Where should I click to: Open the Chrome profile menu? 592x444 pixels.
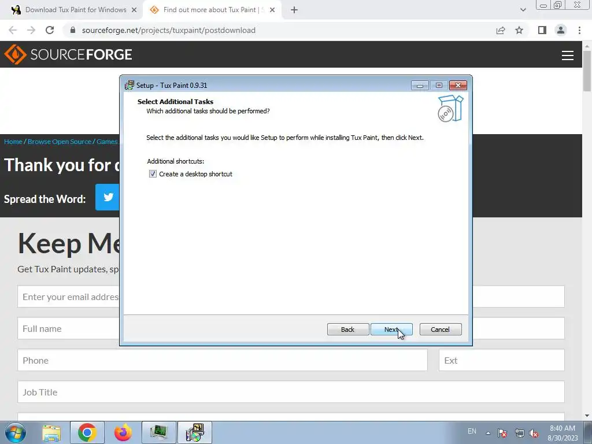[561, 30]
